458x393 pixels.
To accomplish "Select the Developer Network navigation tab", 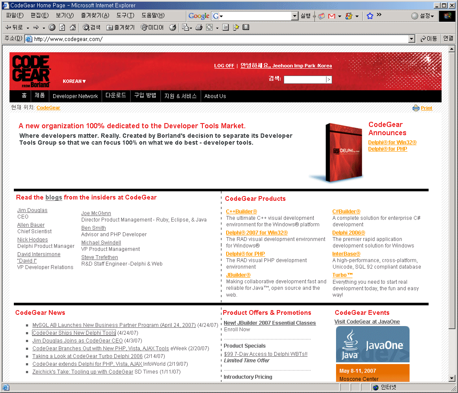I will coord(75,96).
